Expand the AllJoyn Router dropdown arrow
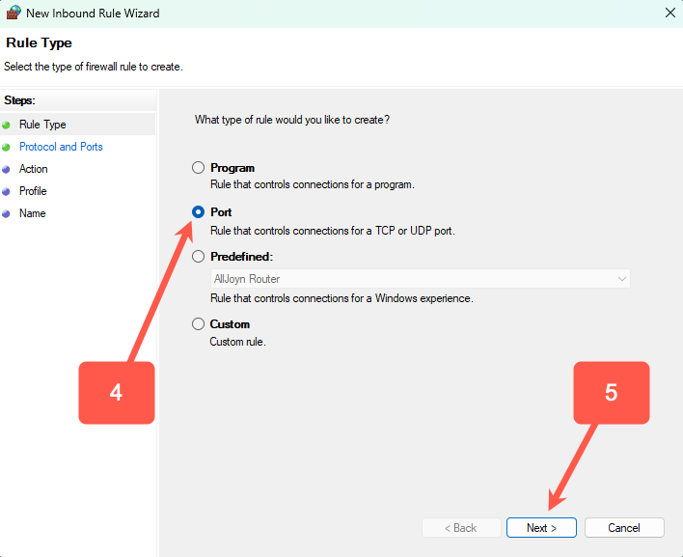 621,279
